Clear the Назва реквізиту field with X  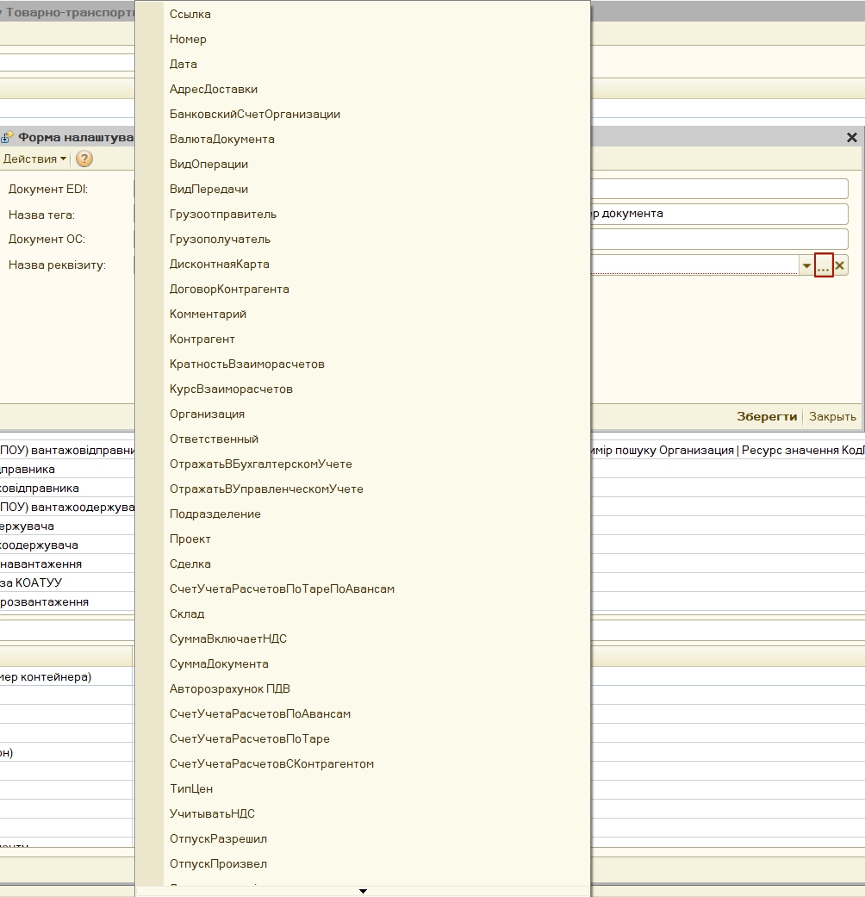click(x=839, y=265)
